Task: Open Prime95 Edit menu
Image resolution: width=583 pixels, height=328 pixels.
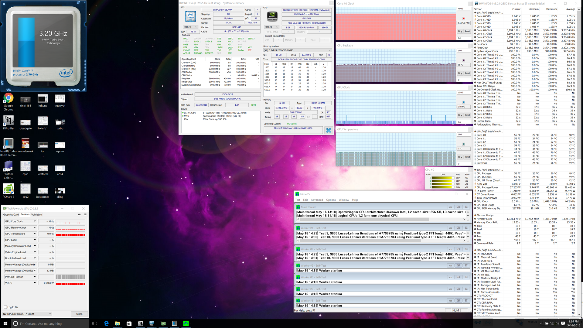Action: [x=305, y=200]
